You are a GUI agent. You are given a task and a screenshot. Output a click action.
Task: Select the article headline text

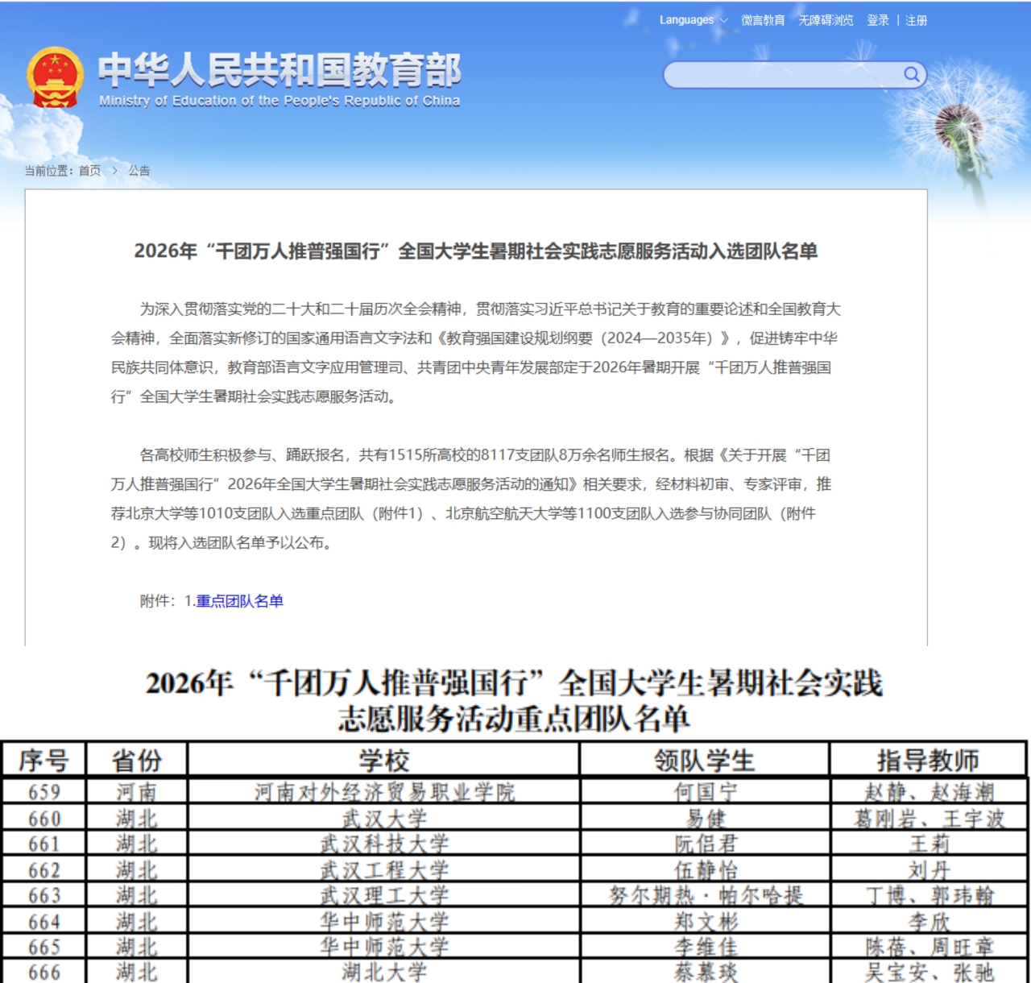click(476, 251)
